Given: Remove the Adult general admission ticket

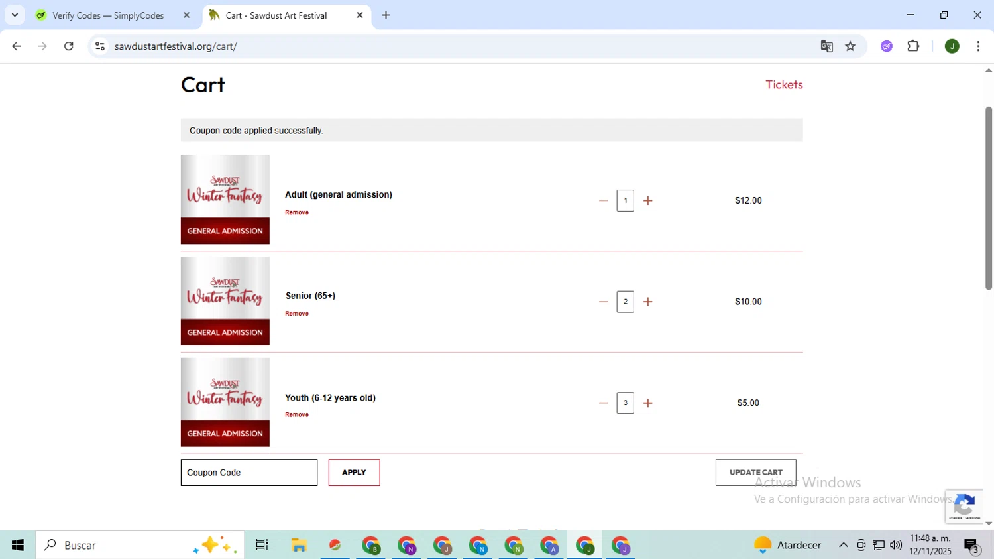Looking at the screenshot, I should tap(297, 212).
